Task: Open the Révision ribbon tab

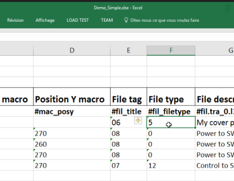Action: (15, 20)
